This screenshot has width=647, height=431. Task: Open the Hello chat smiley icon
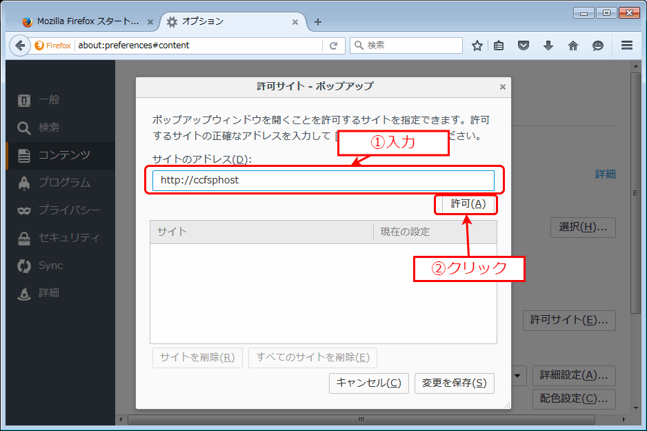[597, 46]
